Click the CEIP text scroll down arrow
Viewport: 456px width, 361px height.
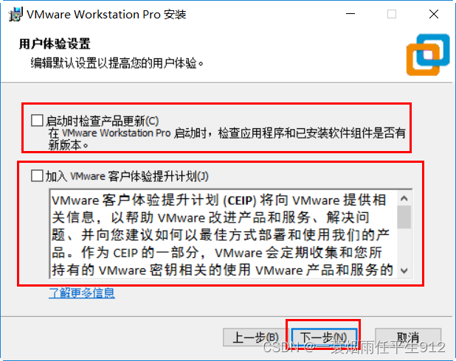coord(404,270)
